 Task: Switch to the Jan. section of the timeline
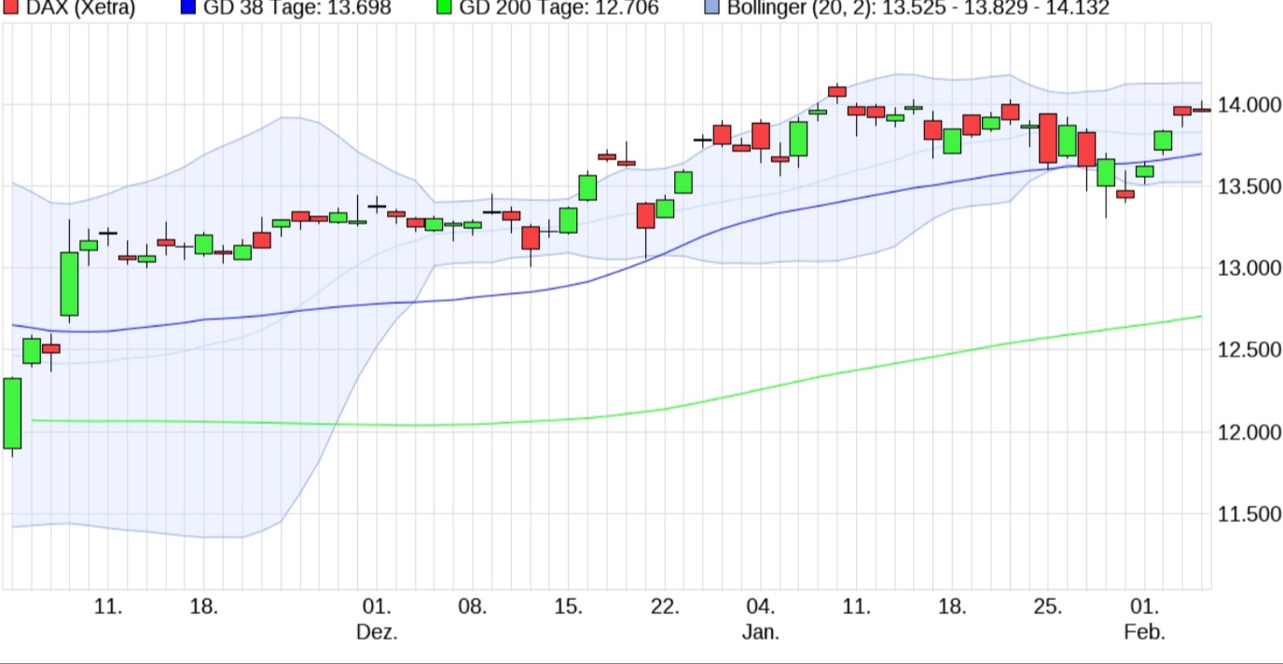[x=762, y=633]
